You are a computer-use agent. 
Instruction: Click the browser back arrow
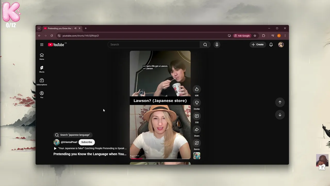[x=39, y=36]
